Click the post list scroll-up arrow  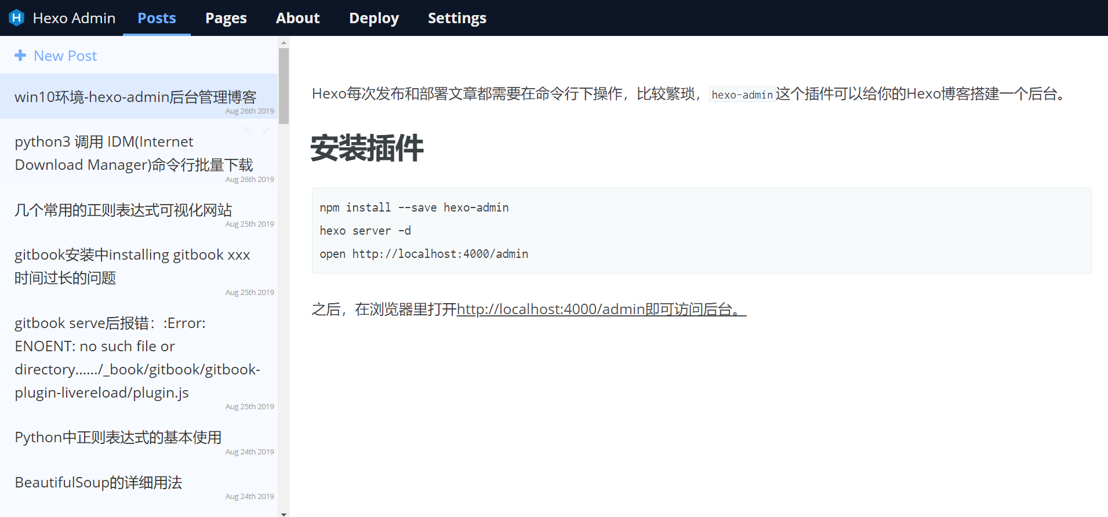tap(284, 42)
